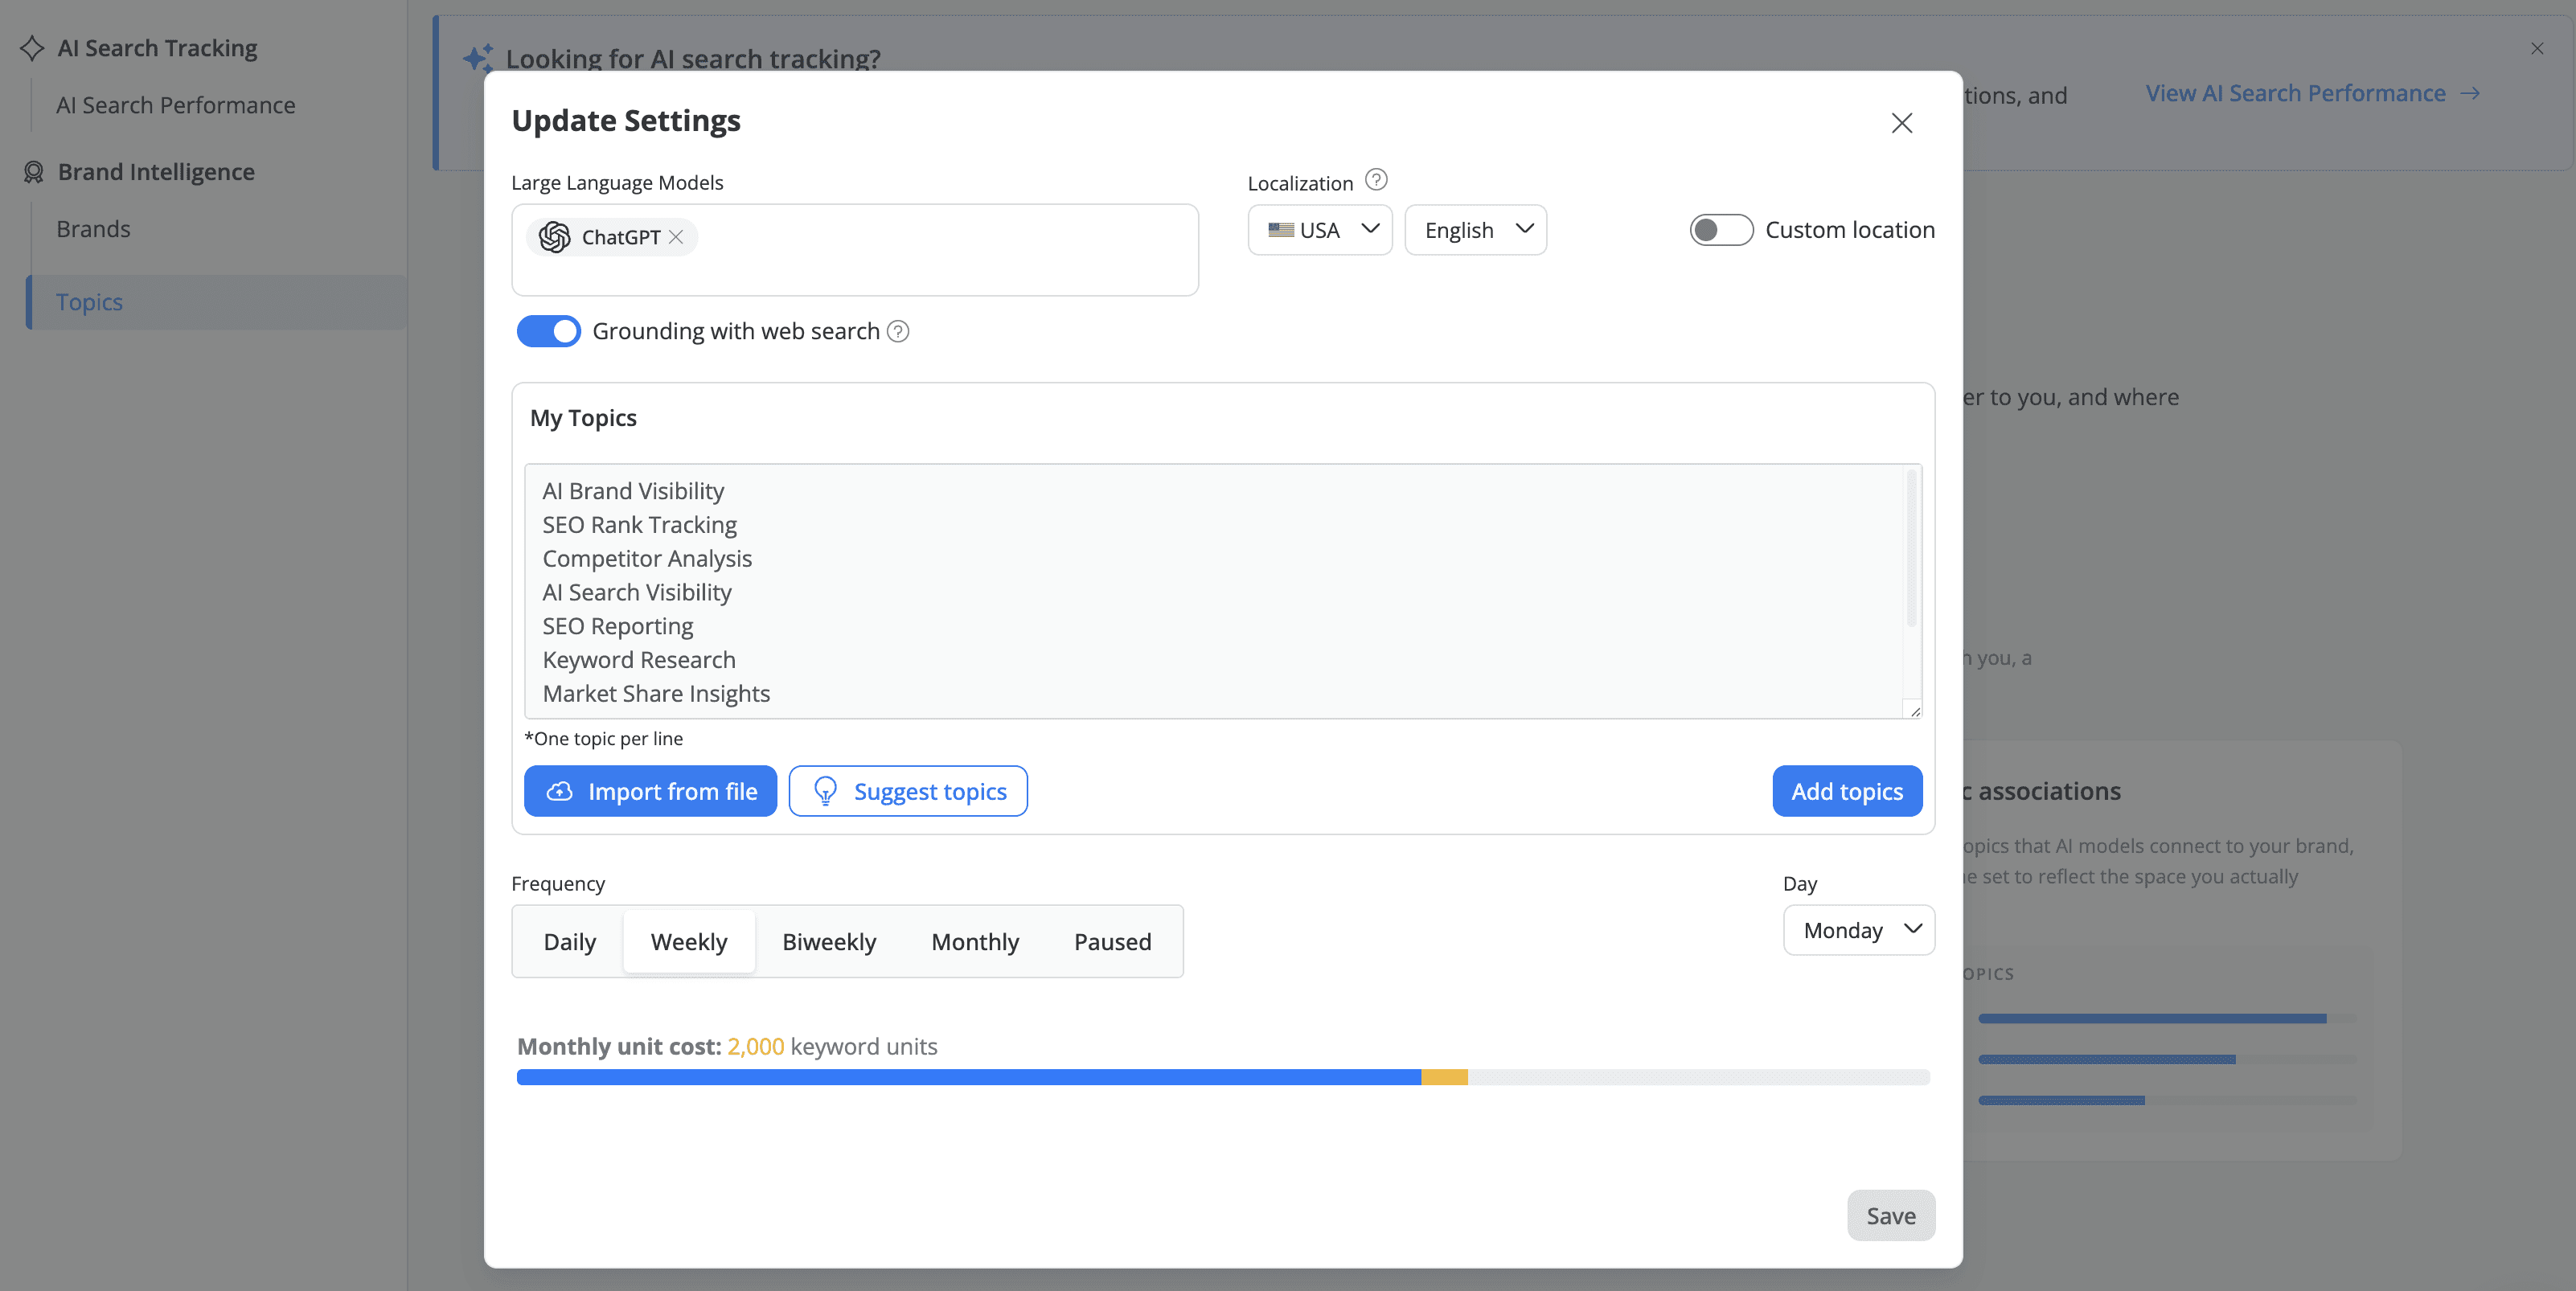Open Grounding with web search help icon

click(898, 331)
